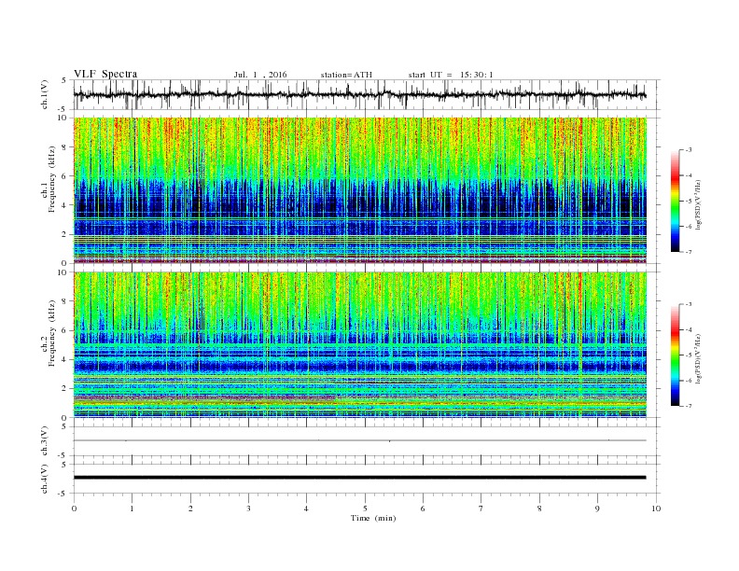
Task: Click the "Time (min)" x-axis label
Action: click(373, 518)
